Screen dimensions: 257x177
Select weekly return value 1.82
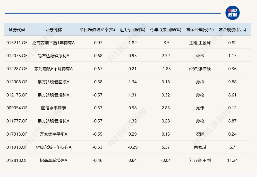click(x=133, y=43)
